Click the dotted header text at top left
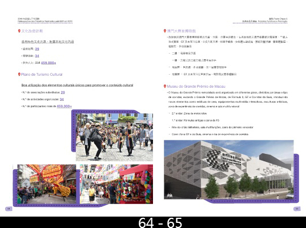Screen dimensions: 306x228 [45, 20]
